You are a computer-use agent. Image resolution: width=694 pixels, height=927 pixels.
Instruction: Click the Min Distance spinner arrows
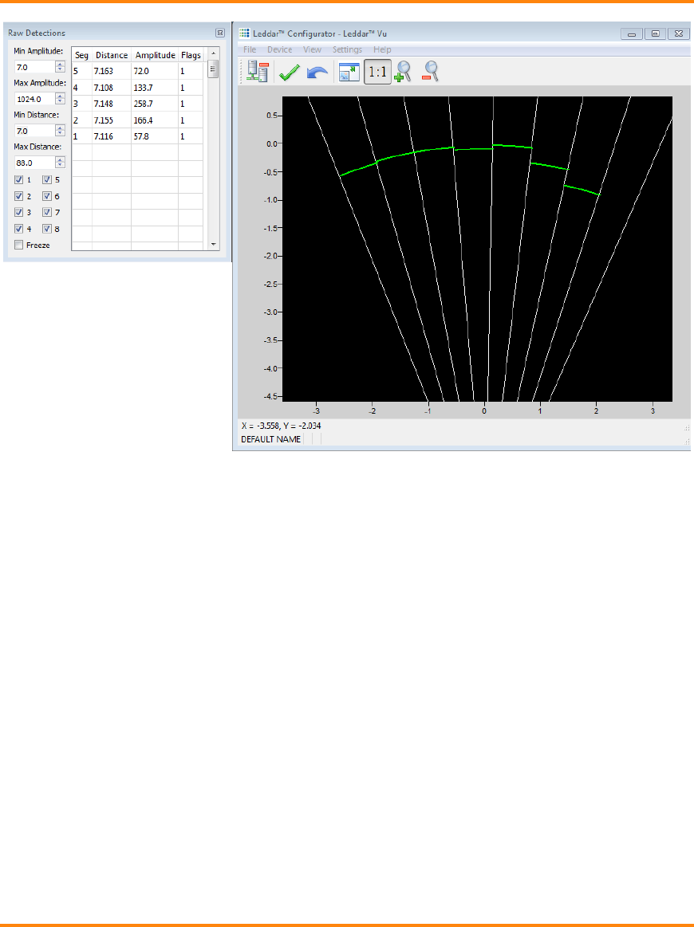pyautogui.click(x=60, y=131)
